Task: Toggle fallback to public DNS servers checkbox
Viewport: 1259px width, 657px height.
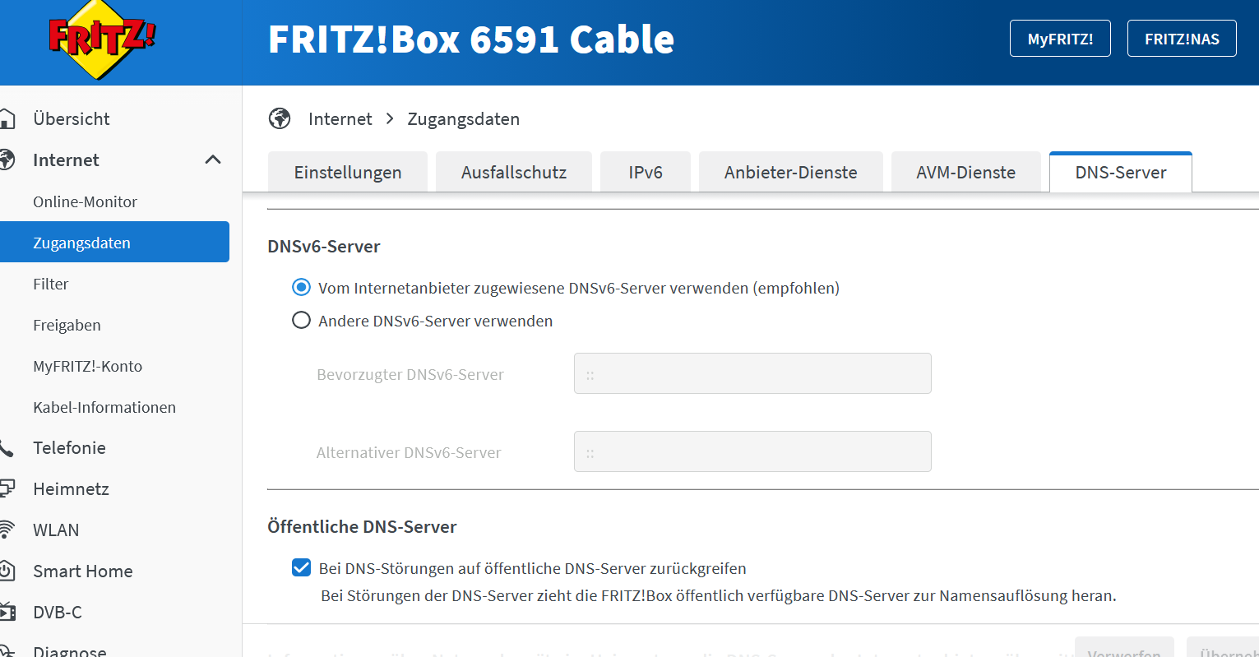Action: 302,568
